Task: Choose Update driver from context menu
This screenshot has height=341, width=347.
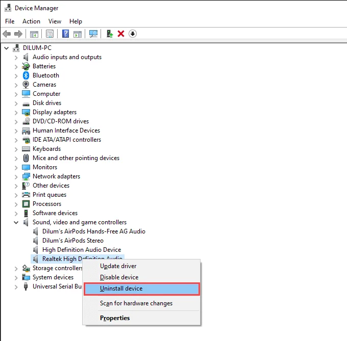Action: pyautogui.click(x=142, y=266)
